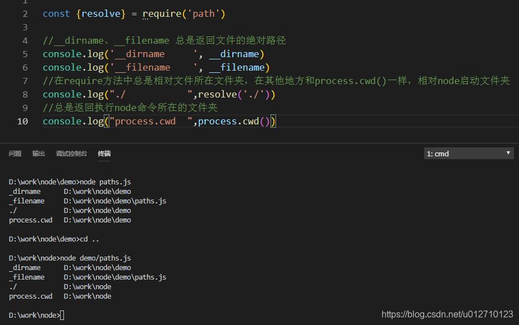Click resolve('./') call on line 8
The height and width of the screenshot is (325, 519).
(233, 95)
